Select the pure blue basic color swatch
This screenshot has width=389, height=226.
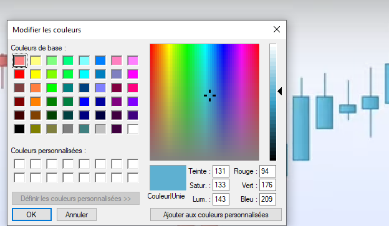[x=84, y=101]
